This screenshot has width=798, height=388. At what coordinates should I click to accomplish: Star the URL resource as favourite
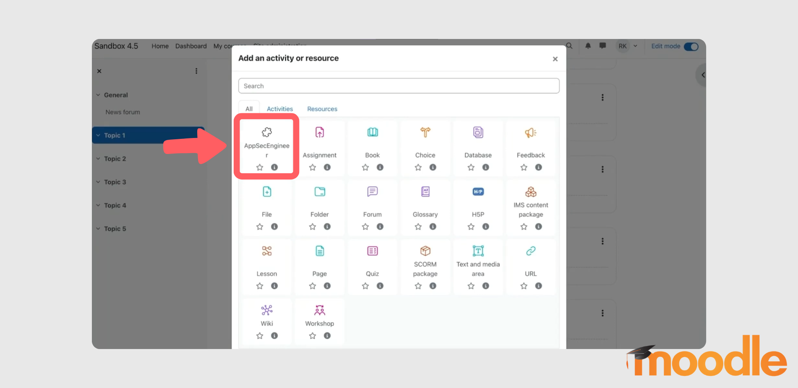coord(523,286)
